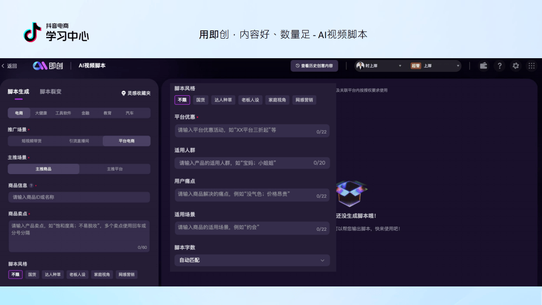
Task: Open the settings gear icon
Action: pyautogui.click(x=516, y=66)
